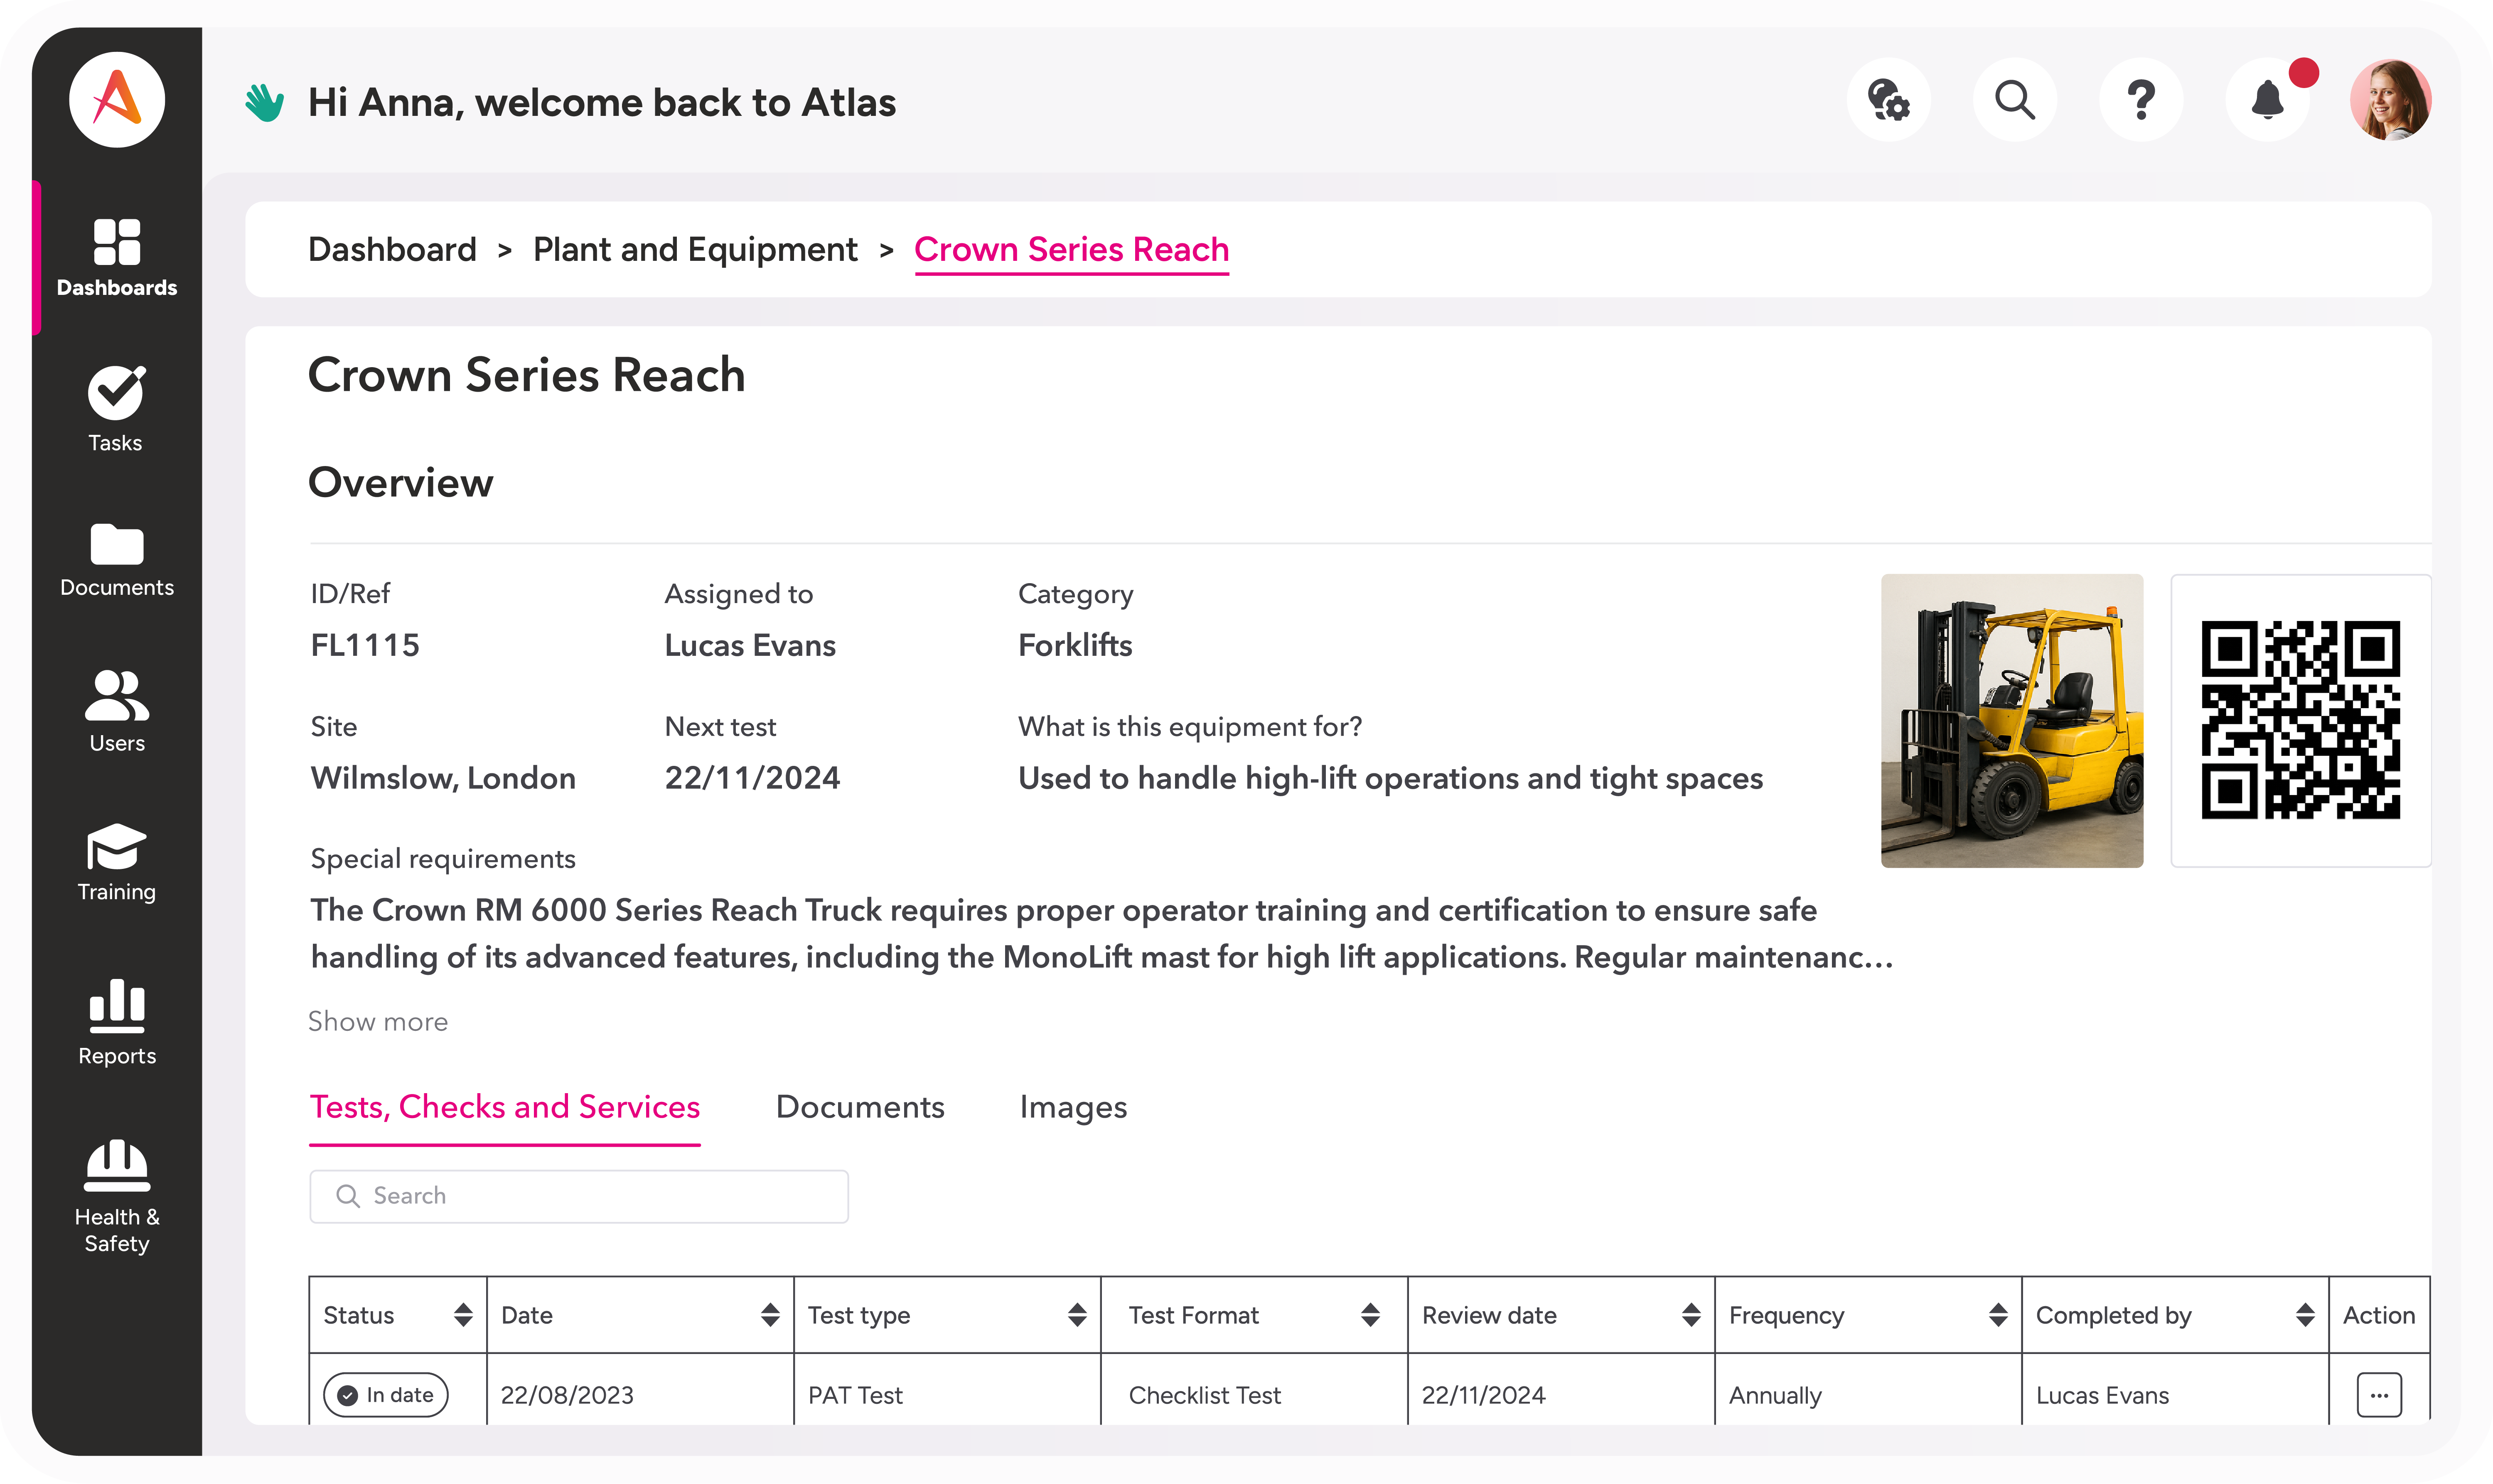2493x1484 pixels.
Task: Open the Documents sidebar section
Action: (117, 560)
